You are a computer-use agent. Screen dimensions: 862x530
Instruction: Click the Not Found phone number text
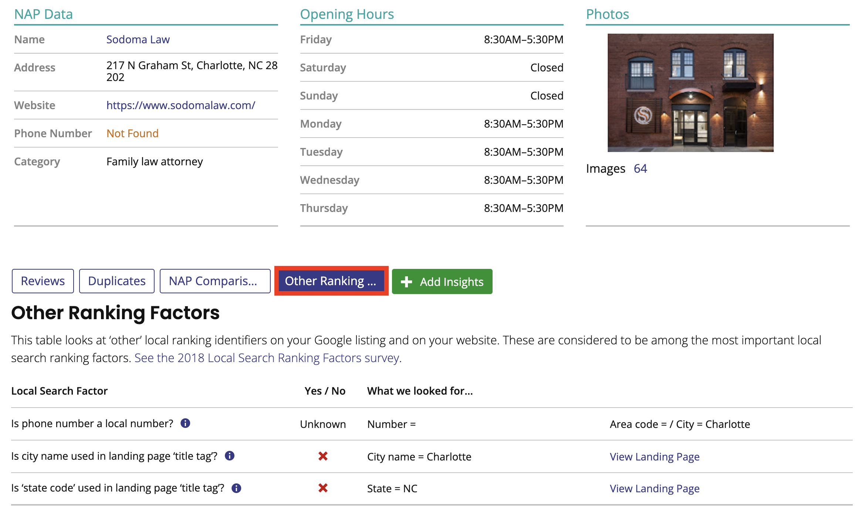click(132, 133)
